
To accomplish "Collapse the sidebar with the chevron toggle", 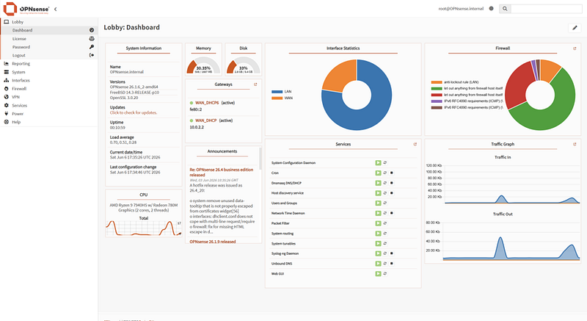I will [x=56, y=9].
